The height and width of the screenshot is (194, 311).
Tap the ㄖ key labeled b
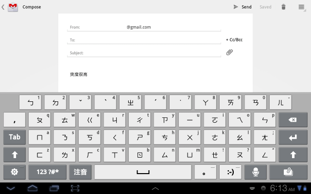[139, 155]
